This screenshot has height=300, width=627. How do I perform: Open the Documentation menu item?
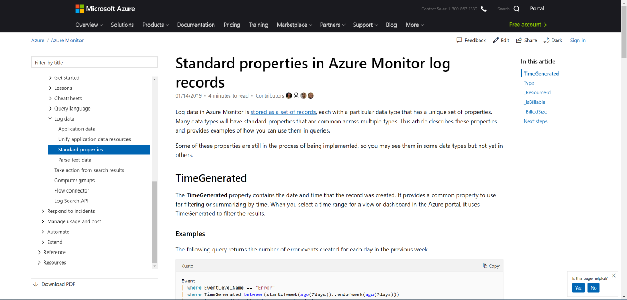(x=196, y=25)
